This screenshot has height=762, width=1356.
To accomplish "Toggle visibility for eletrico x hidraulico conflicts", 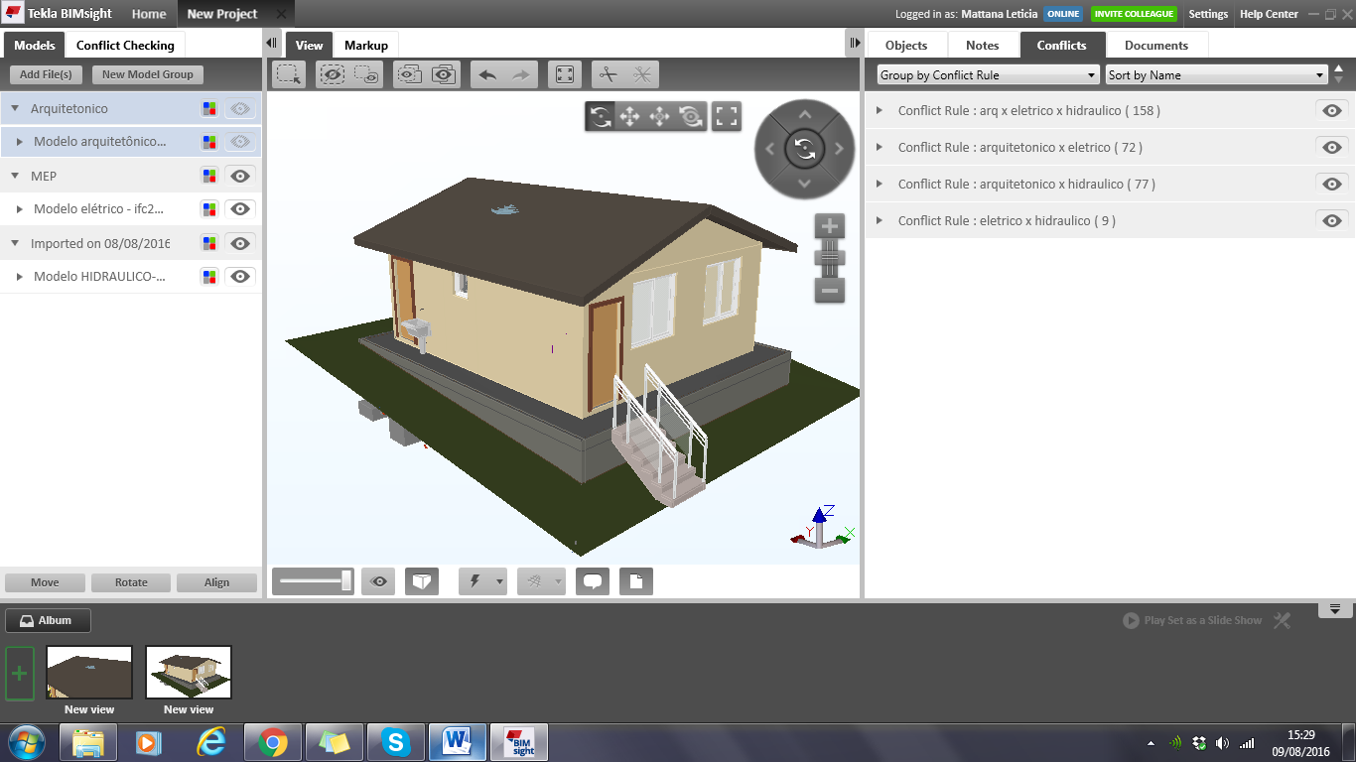I will coord(1332,220).
